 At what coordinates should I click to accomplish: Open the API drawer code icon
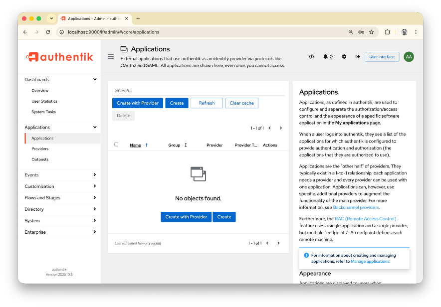pyautogui.click(x=311, y=57)
